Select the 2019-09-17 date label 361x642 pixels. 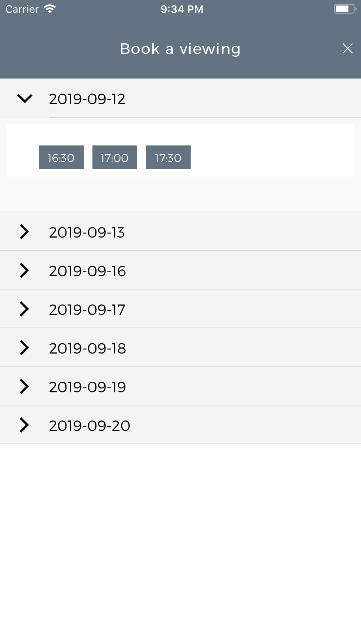click(87, 310)
